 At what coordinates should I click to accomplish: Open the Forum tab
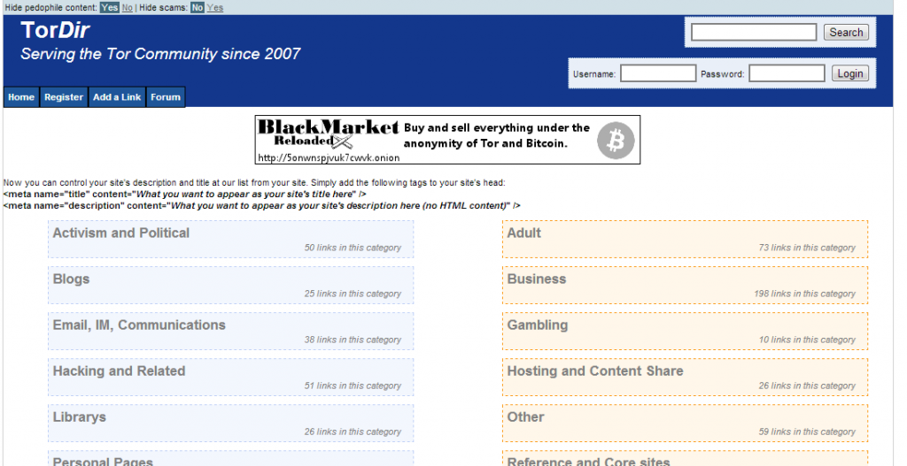tap(165, 97)
